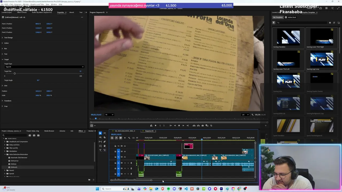Image resolution: width=342 pixels, height=192 pixels.
Task: Toggle V2 track output eye
Action: point(125,151)
